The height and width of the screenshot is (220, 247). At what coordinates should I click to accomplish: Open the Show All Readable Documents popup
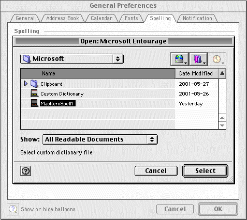(100, 139)
